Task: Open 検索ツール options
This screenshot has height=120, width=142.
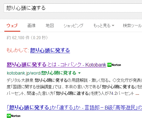Action: (132, 25)
